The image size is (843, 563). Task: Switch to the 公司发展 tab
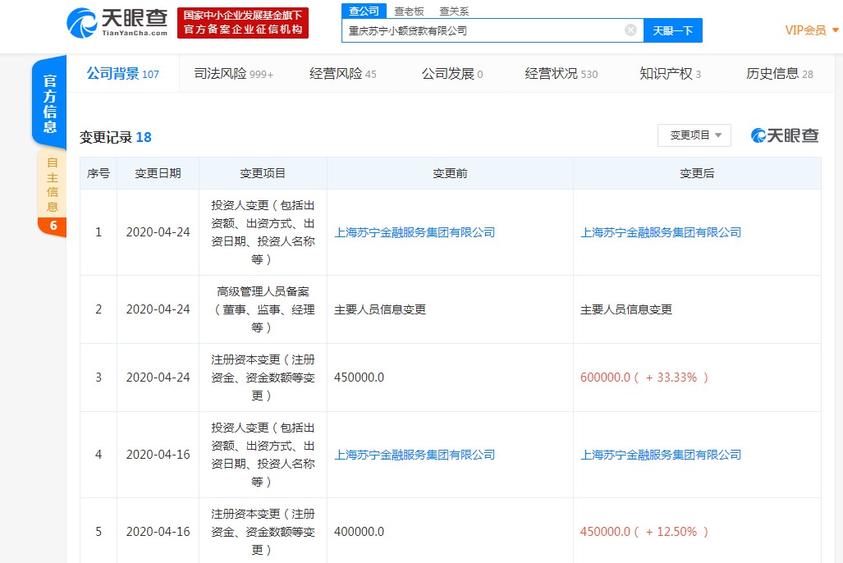pyautogui.click(x=446, y=73)
